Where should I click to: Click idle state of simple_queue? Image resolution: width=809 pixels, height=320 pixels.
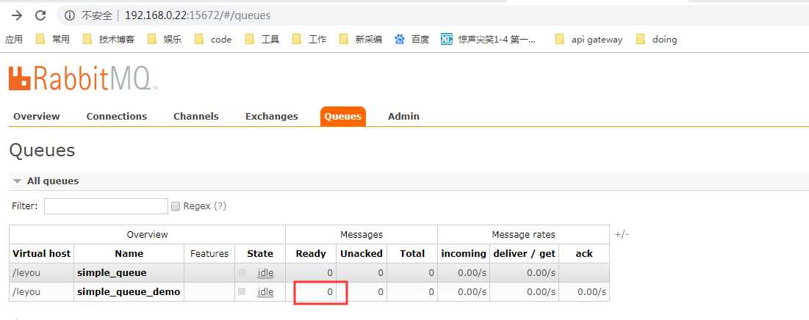pyautogui.click(x=265, y=272)
